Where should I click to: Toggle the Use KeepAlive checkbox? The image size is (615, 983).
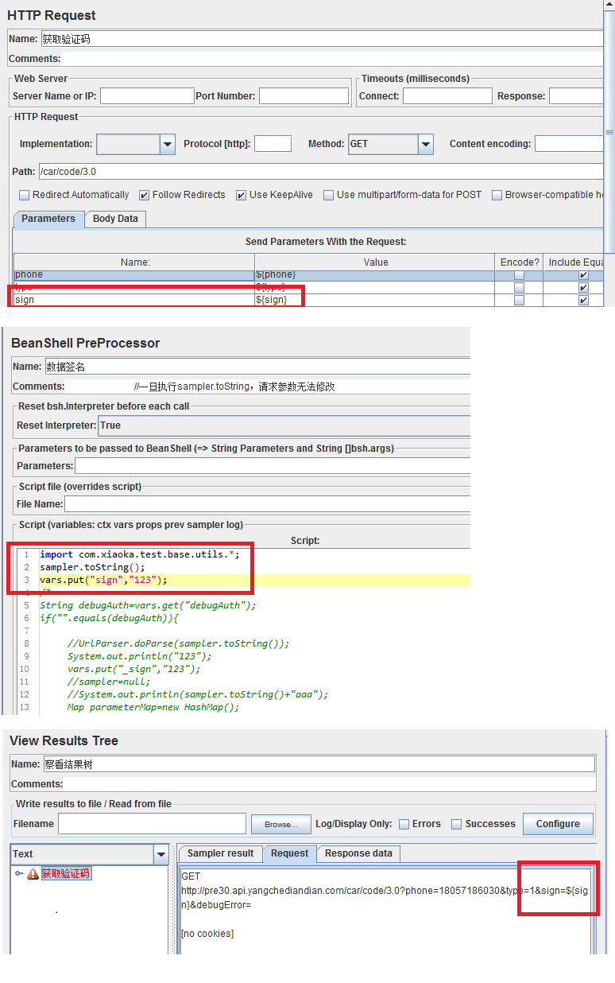pos(241,195)
